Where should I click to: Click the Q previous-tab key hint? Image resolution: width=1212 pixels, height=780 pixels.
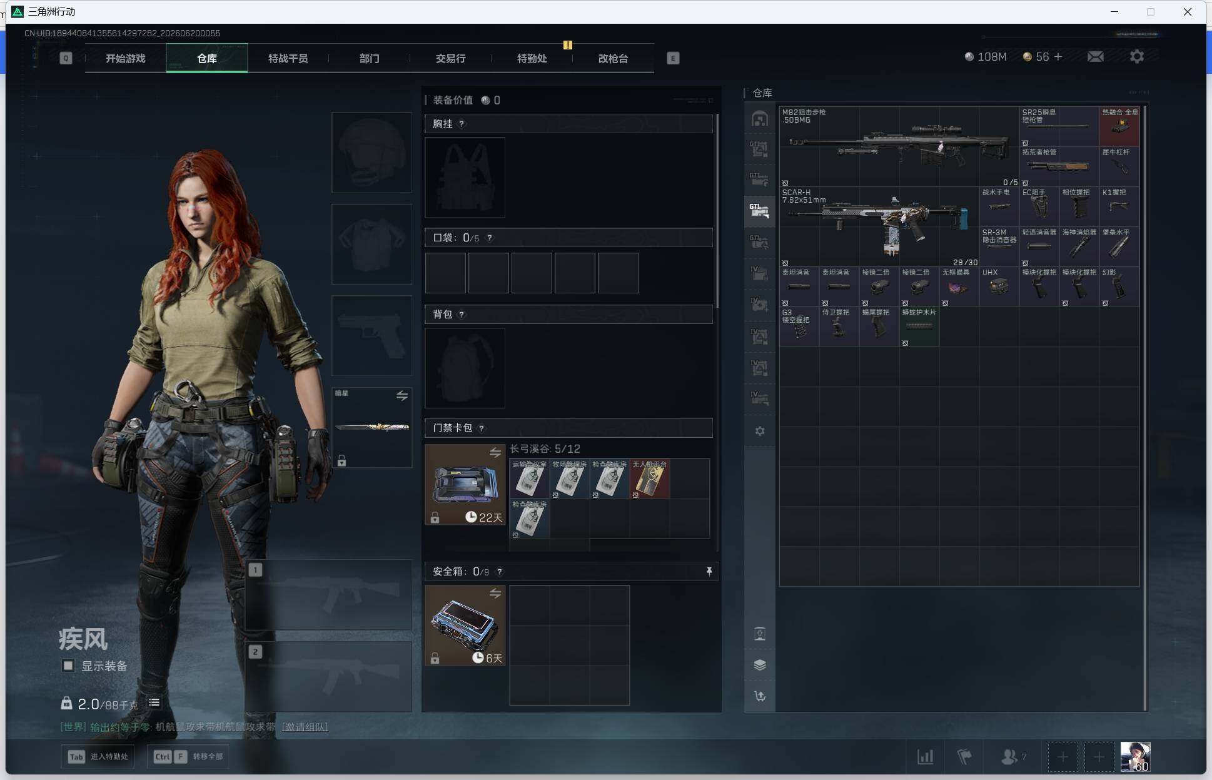pyautogui.click(x=66, y=58)
